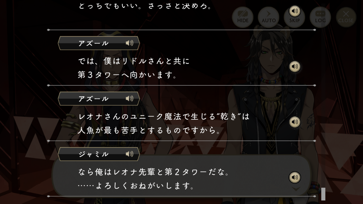The height and width of the screenshot is (204, 363).
Task: Click speaker icon in second アズール name tag
Action: (129, 98)
